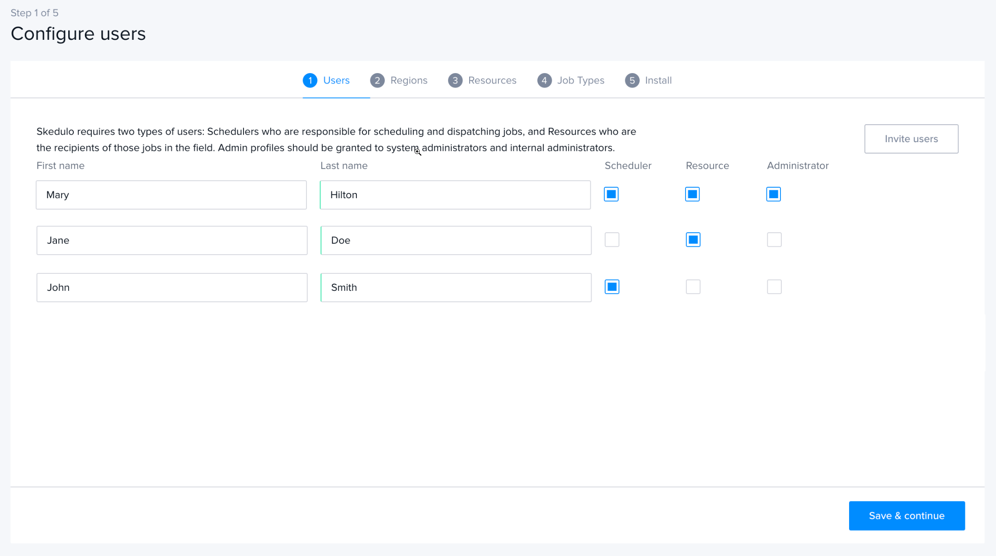Click into Jane's last name field
The width and height of the screenshot is (996, 556).
pos(455,240)
